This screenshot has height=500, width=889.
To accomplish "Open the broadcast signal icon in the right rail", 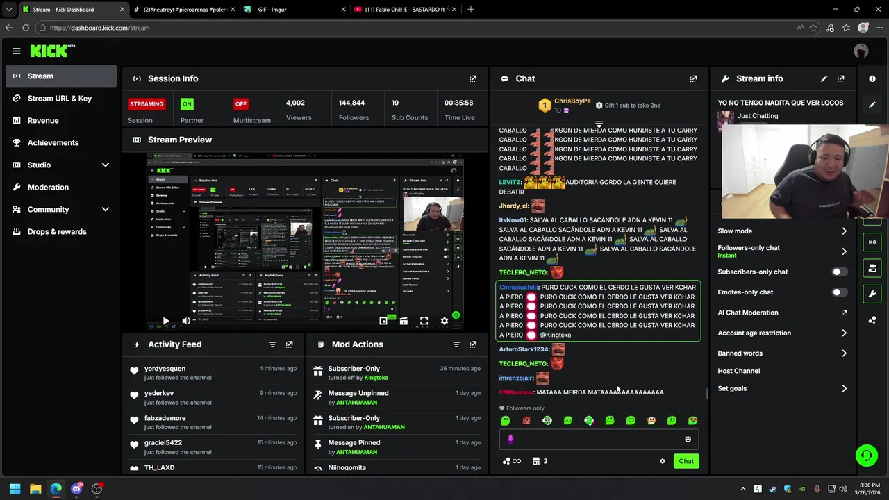I will [872, 242].
